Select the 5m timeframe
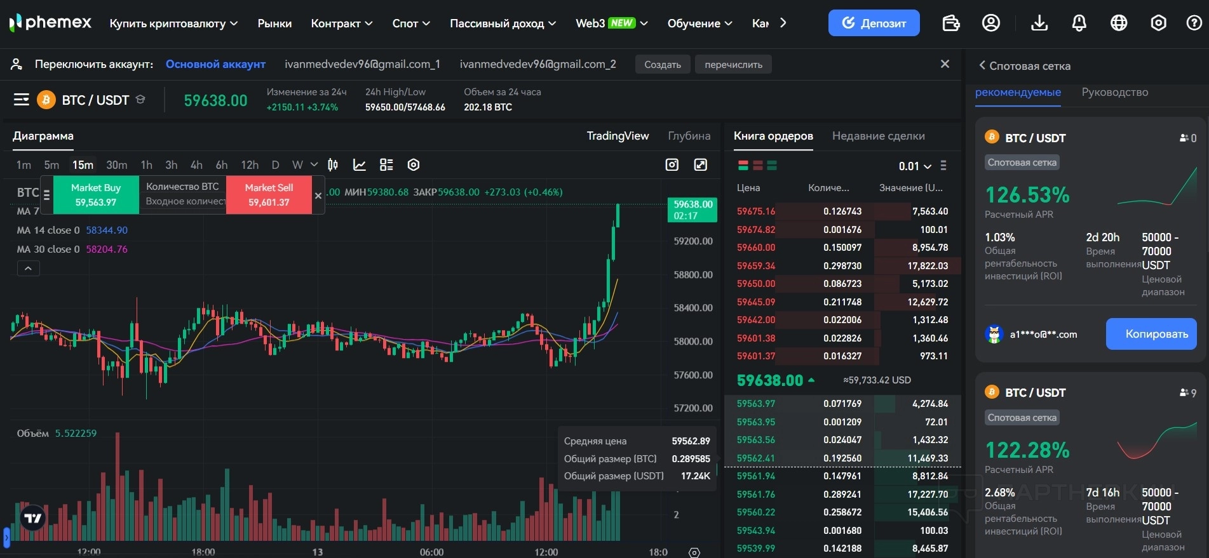 pyautogui.click(x=51, y=165)
